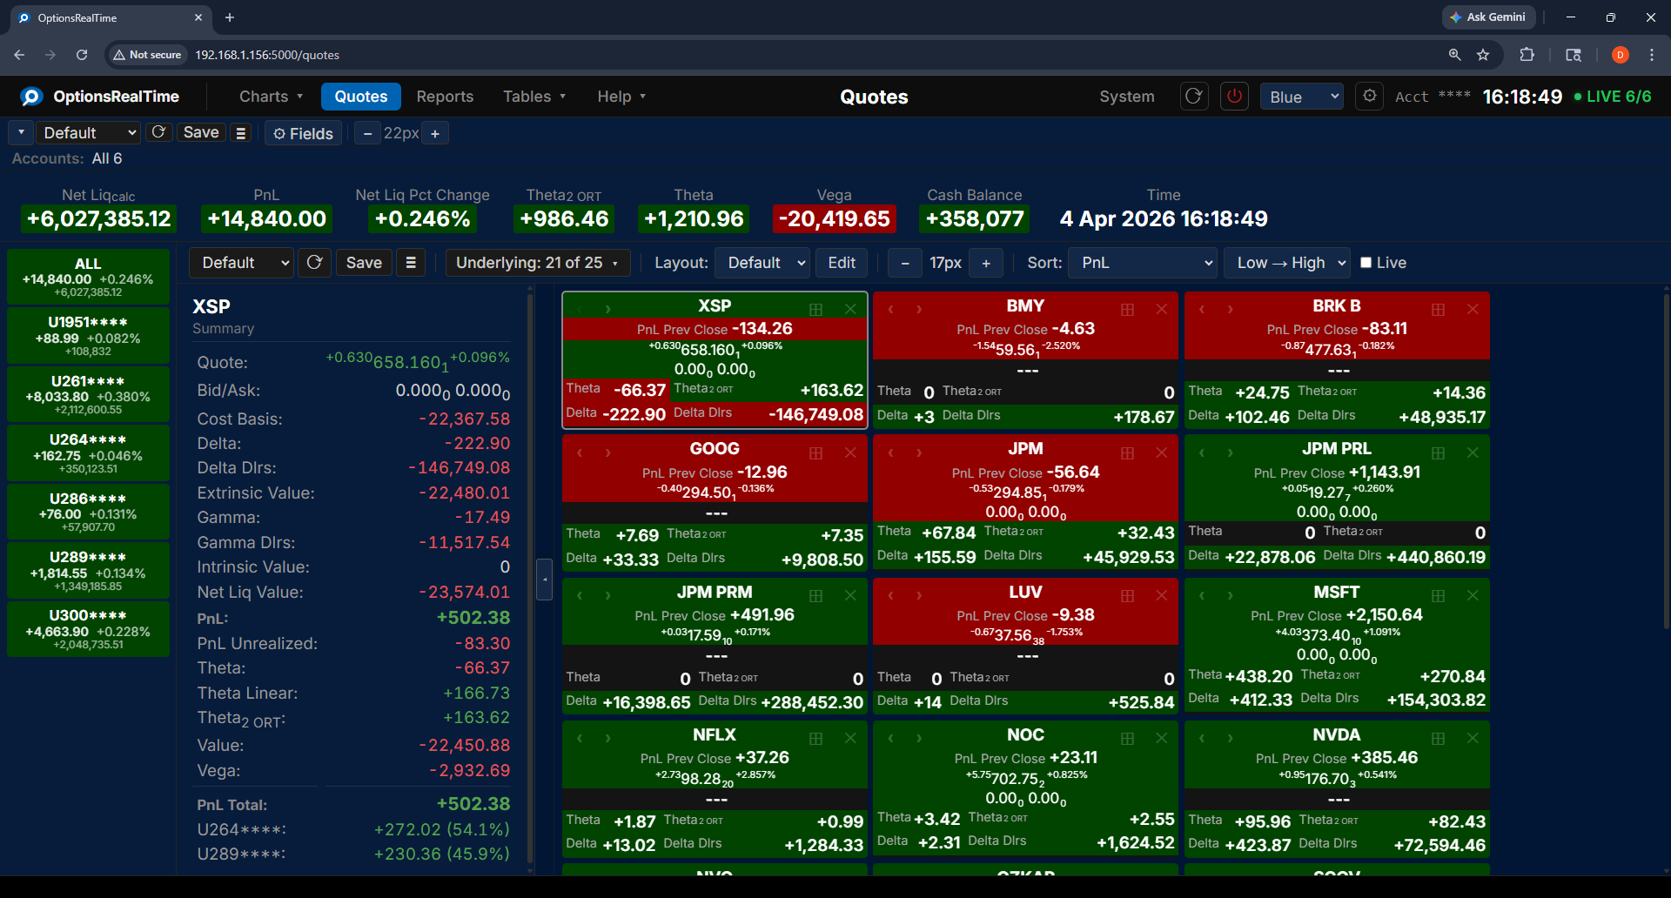
Task: Click the OptionsRealTime logo
Action: pos(101,97)
